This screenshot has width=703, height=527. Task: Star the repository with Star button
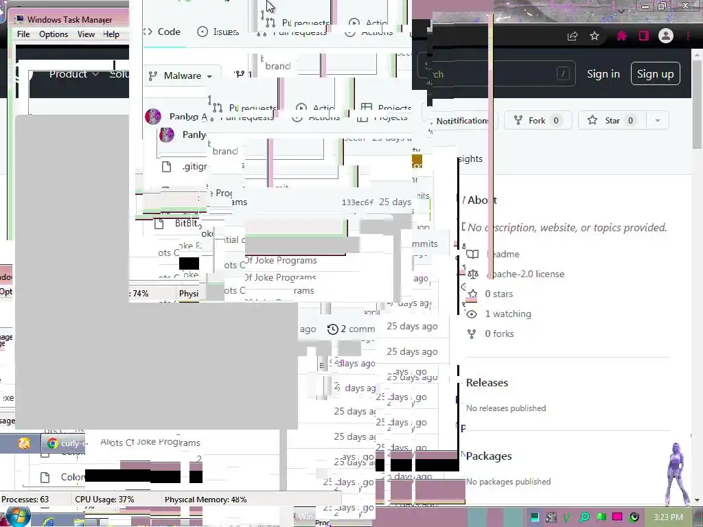point(612,120)
